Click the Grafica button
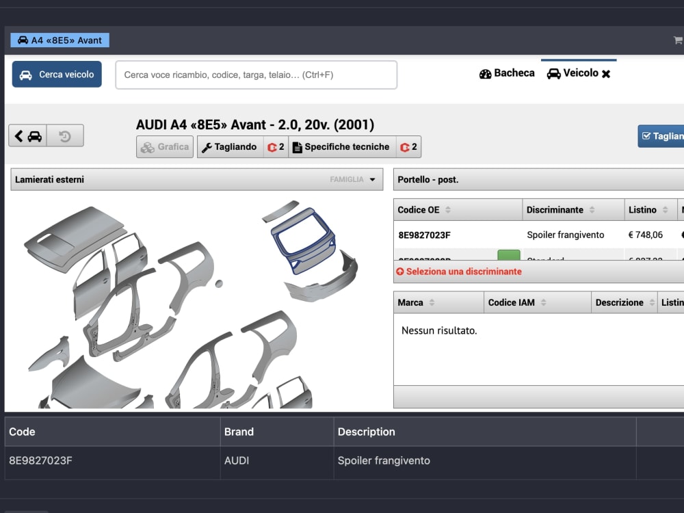684x513 pixels. 165,147
